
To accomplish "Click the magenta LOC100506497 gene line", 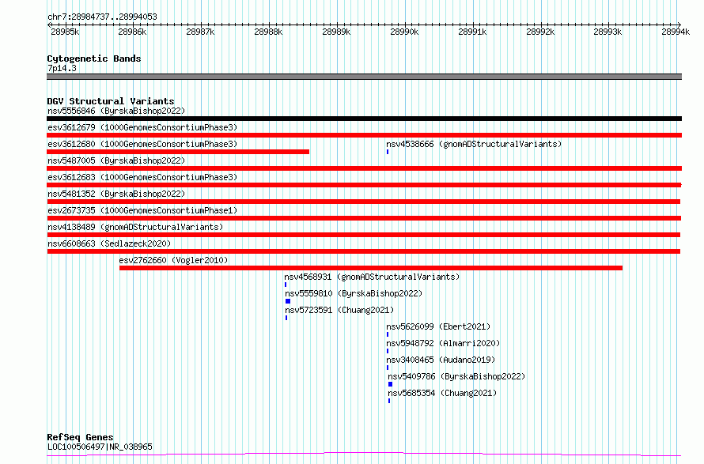I will click(364, 454).
